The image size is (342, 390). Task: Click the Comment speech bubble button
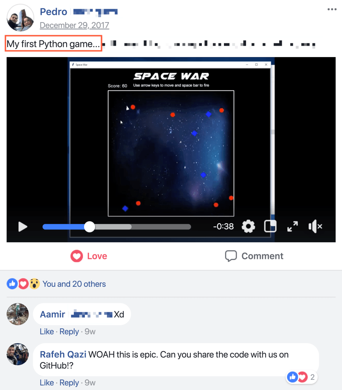pyautogui.click(x=254, y=256)
